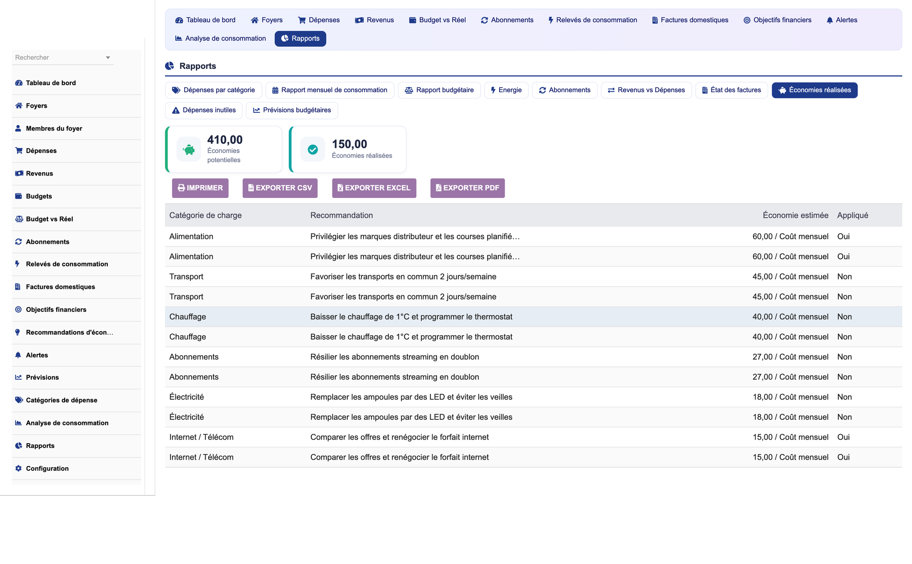The width and height of the screenshot is (912, 564).
Task: Click the first Alimentation row category cell
Action: tap(191, 237)
